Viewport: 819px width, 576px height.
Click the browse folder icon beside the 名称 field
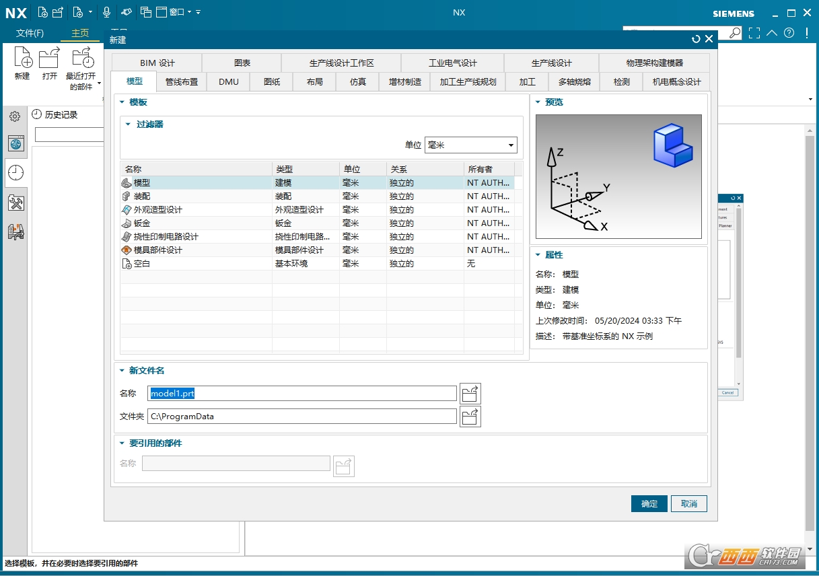470,393
